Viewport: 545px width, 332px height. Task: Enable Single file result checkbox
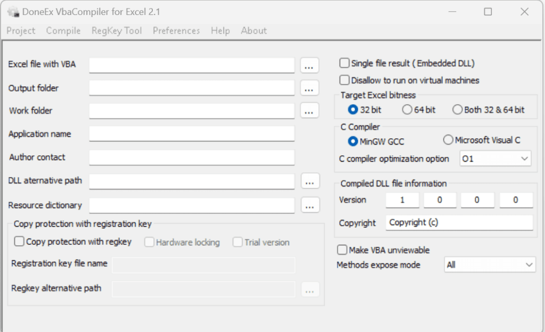pyautogui.click(x=344, y=63)
